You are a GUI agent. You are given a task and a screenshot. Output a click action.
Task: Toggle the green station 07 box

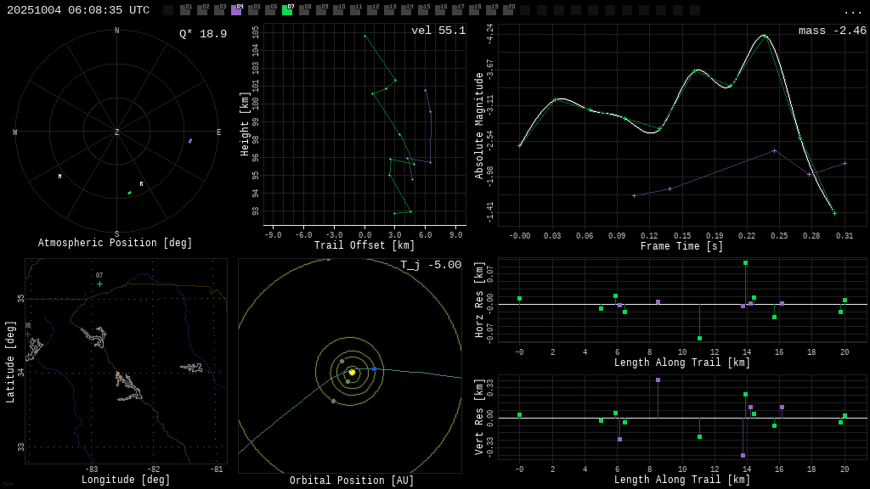pyautogui.click(x=287, y=10)
